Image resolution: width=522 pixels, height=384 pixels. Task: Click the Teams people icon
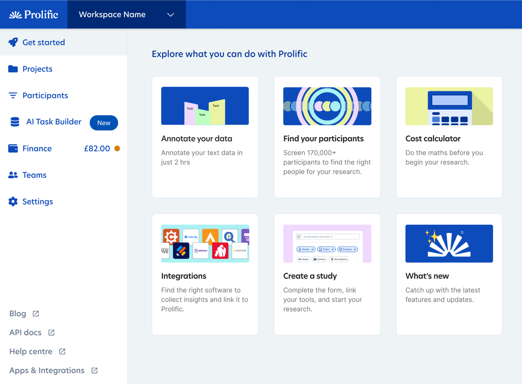(13, 175)
